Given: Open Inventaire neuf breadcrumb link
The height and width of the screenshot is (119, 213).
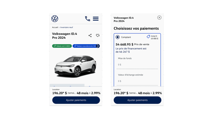Looking at the screenshot, I should coord(67,27).
